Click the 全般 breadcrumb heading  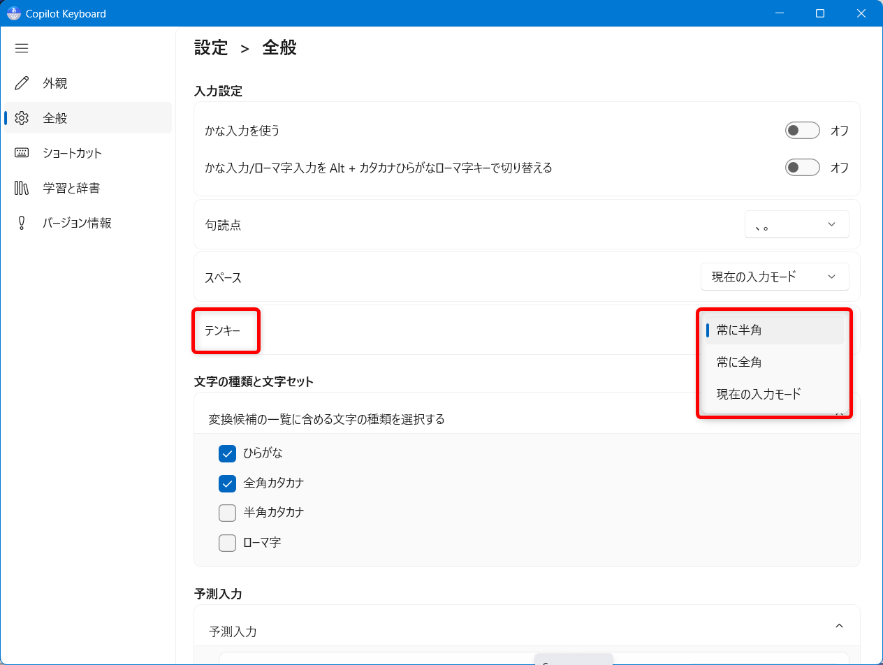(279, 47)
